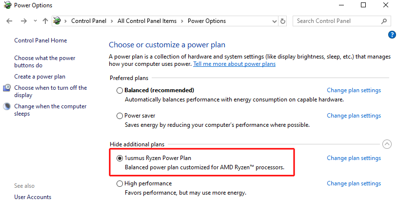Click the moon icon beside computer sleeps
Viewport: 397px width, 200px height.
[x=7, y=106]
